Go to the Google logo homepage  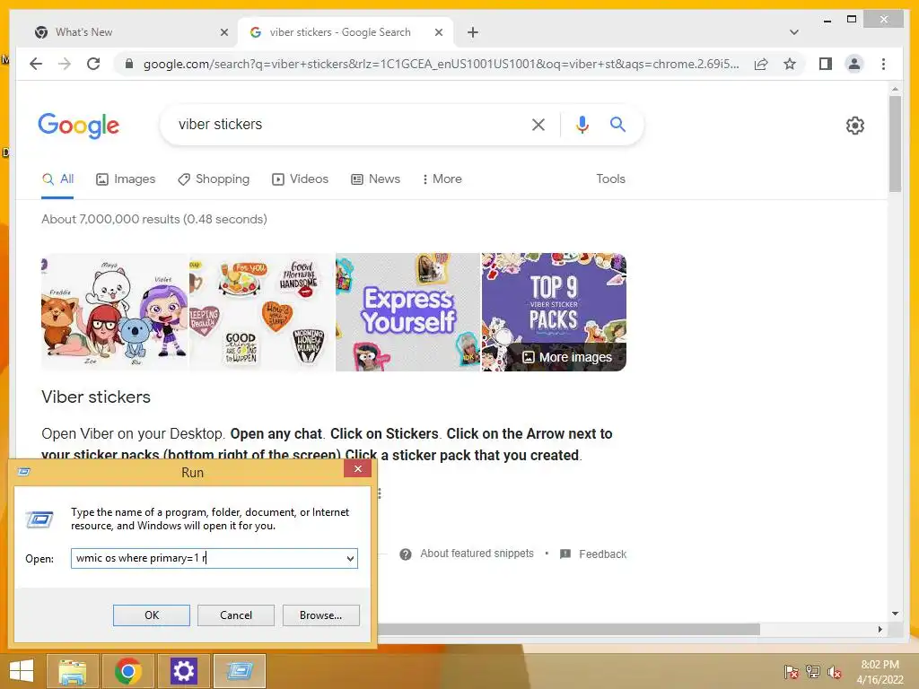pos(79,126)
